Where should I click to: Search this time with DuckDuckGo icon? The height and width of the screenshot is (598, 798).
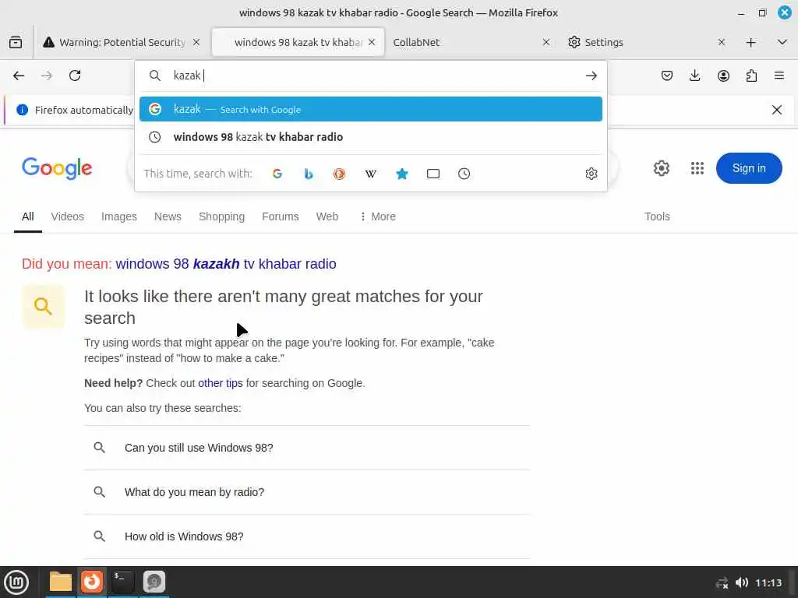pyautogui.click(x=340, y=174)
